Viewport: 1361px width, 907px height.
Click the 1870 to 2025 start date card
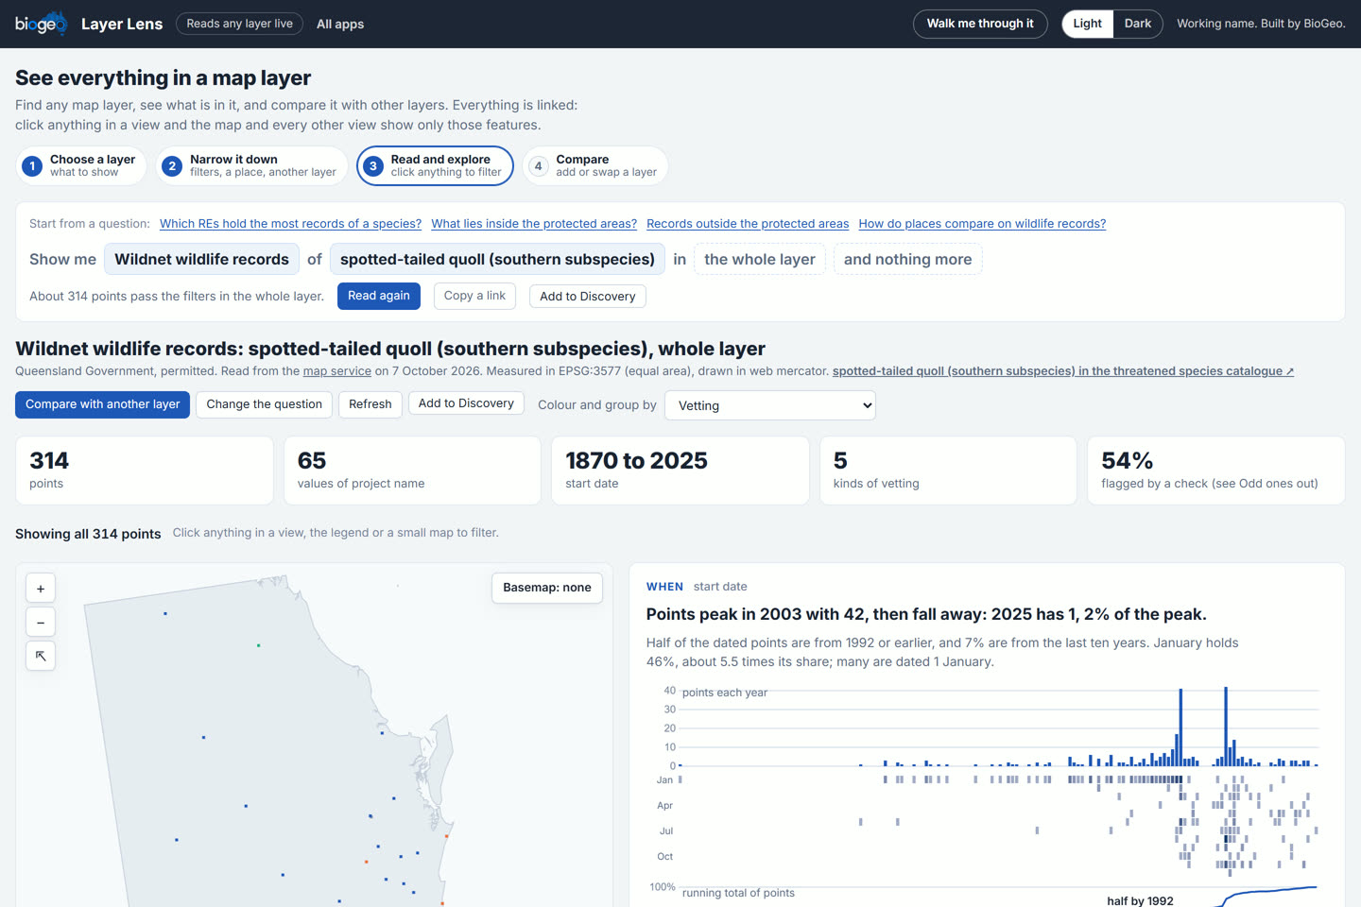click(x=680, y=471)
